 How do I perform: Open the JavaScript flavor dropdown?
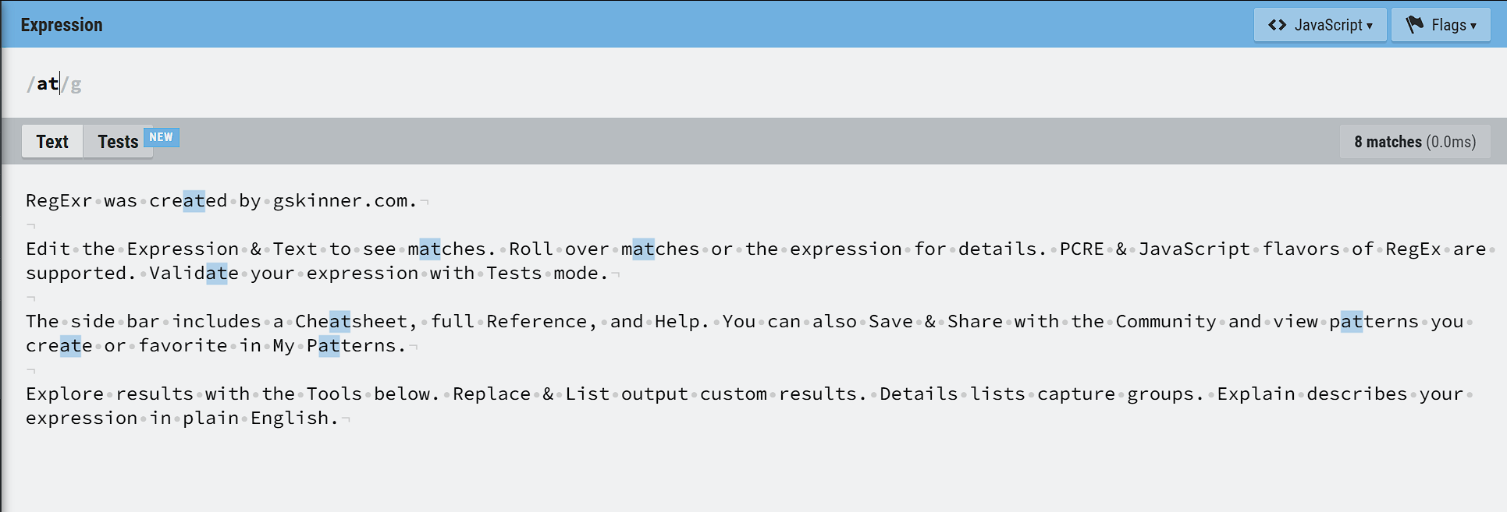1320,25
